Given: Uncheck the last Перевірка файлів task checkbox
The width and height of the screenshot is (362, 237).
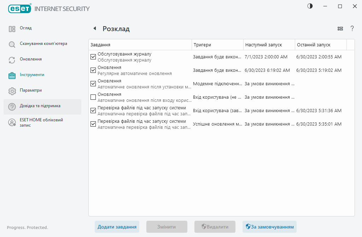Looking at the screenshot, I should pos(93,124).
